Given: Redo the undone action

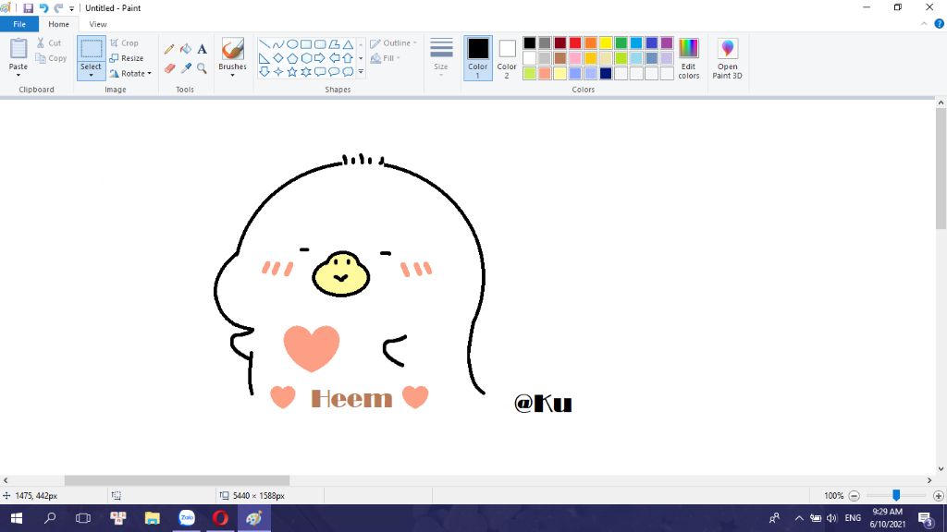Looking at the screenshot, I should pos(58,7).
